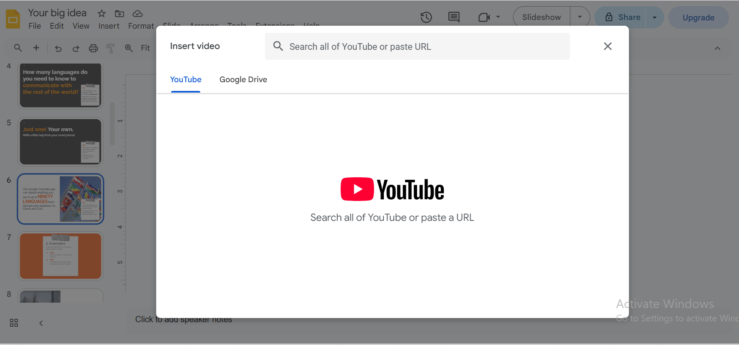Click the 'Your big idea' title
739x345 pixels.
[x=57, y=13]
